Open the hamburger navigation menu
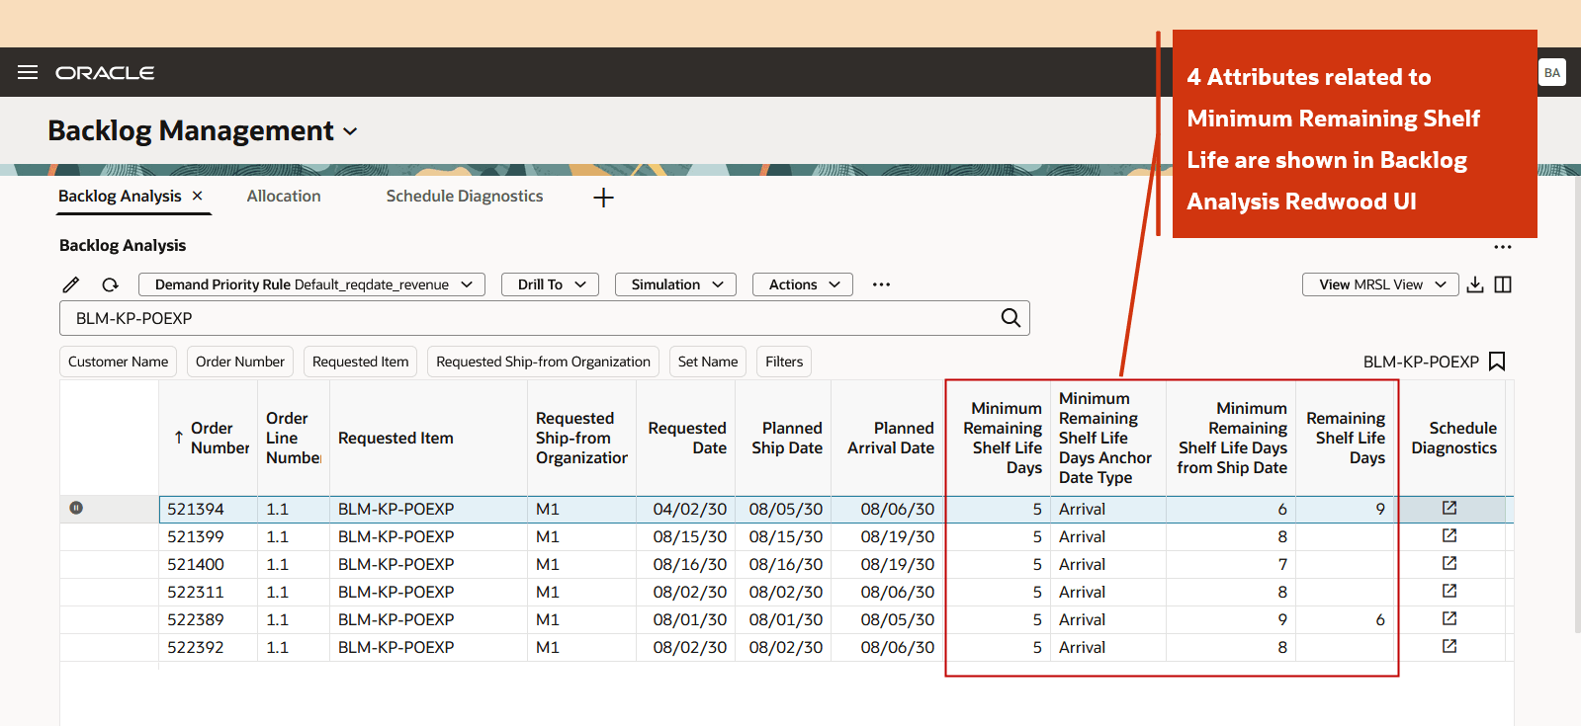The height and width of the screenshot is (726, 1581). (28, 72)
